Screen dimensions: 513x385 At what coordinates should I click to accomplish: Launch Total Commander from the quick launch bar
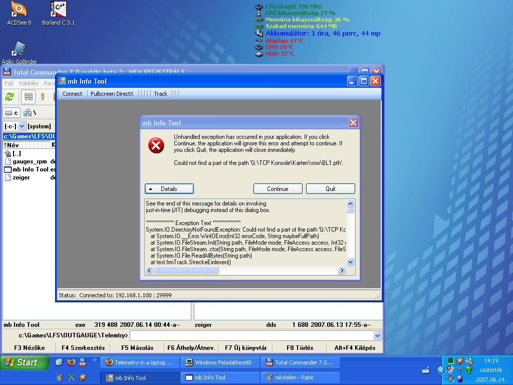(83, 362)
